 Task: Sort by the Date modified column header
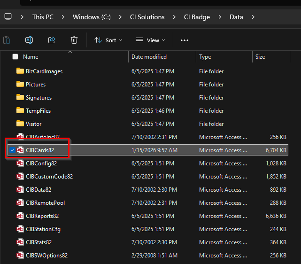point(149,57)
